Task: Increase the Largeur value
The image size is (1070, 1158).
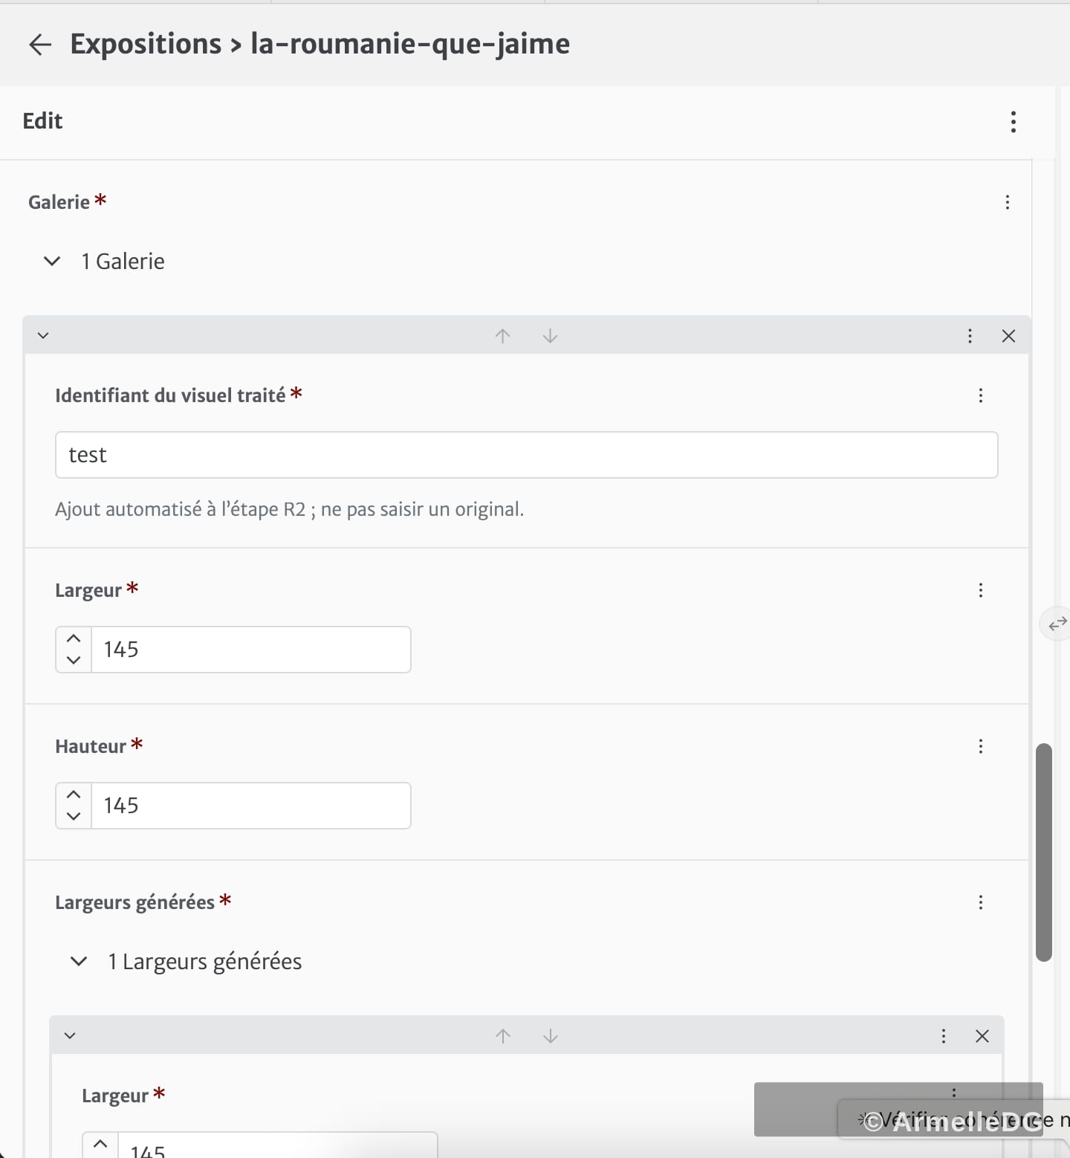Action: (74, 638)
